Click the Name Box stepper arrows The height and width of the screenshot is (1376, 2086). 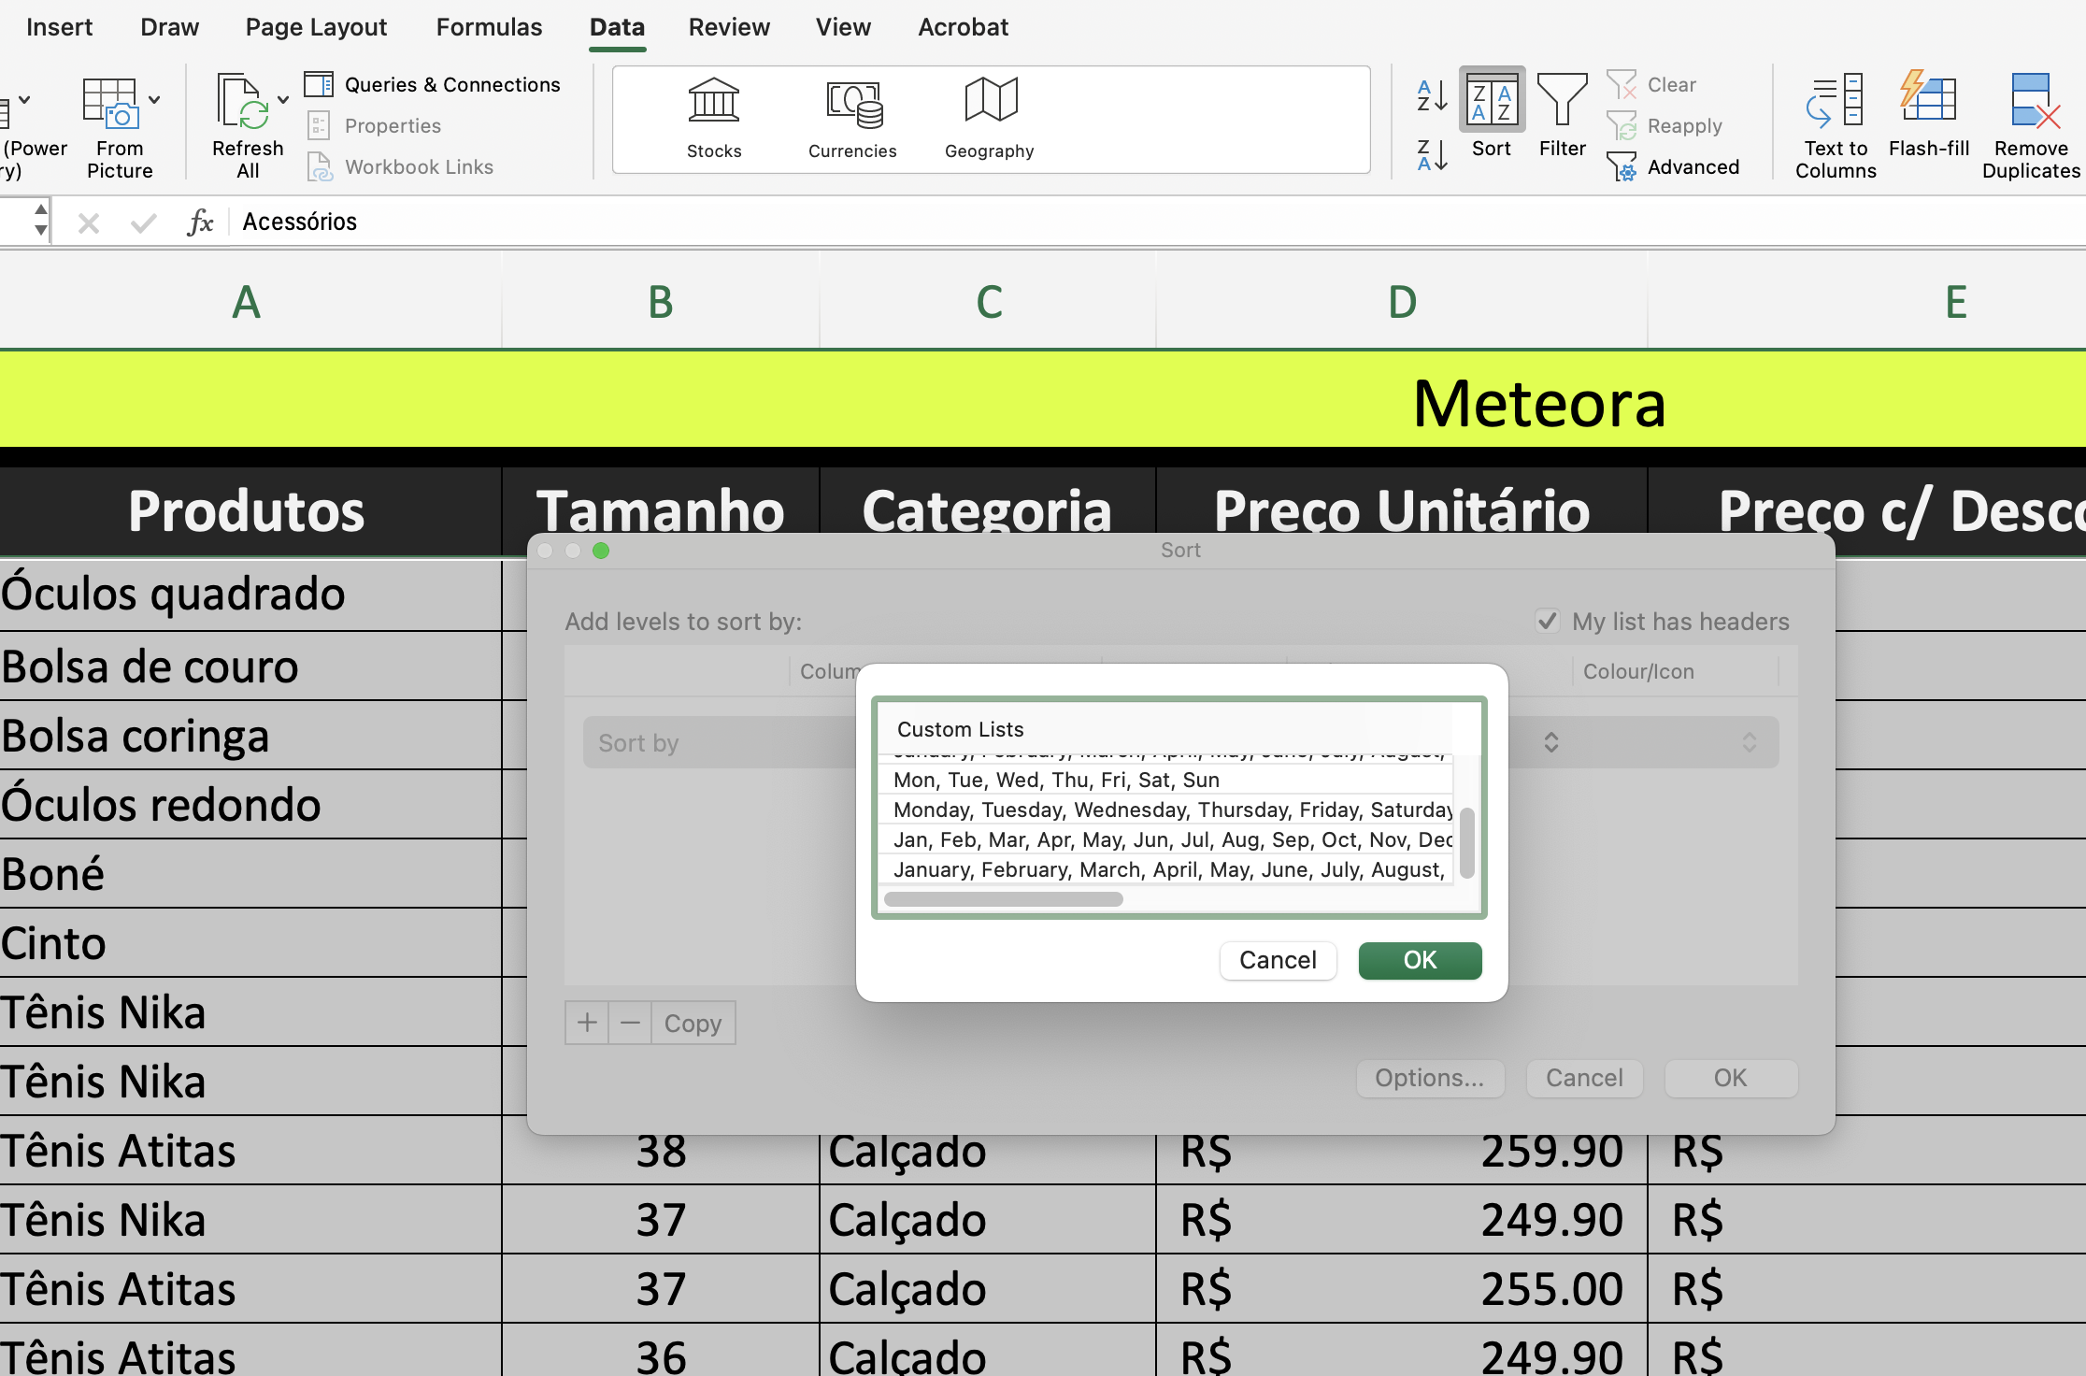40,219
